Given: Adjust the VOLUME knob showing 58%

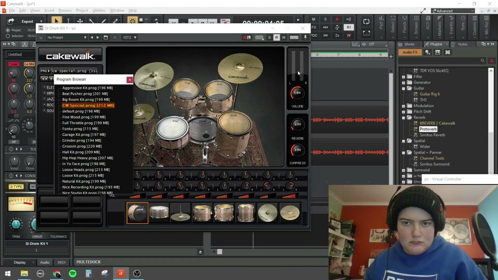Looking at the screenshot, I should (x=297, y=93).
